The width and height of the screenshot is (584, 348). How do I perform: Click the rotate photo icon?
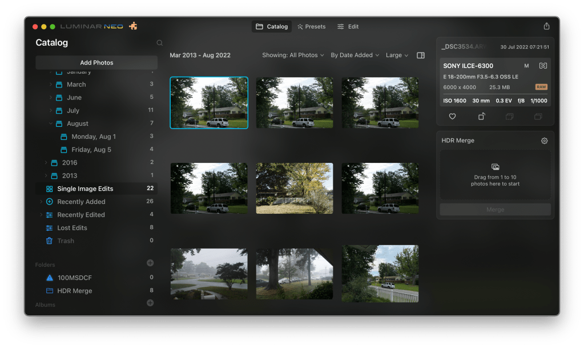pyautogui.click(x=481, y=117)
